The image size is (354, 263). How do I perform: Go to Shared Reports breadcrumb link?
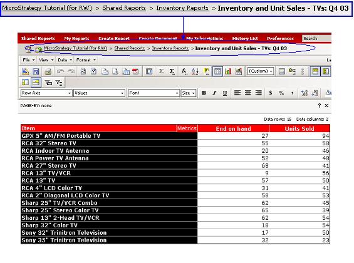[x=129, y=48]
